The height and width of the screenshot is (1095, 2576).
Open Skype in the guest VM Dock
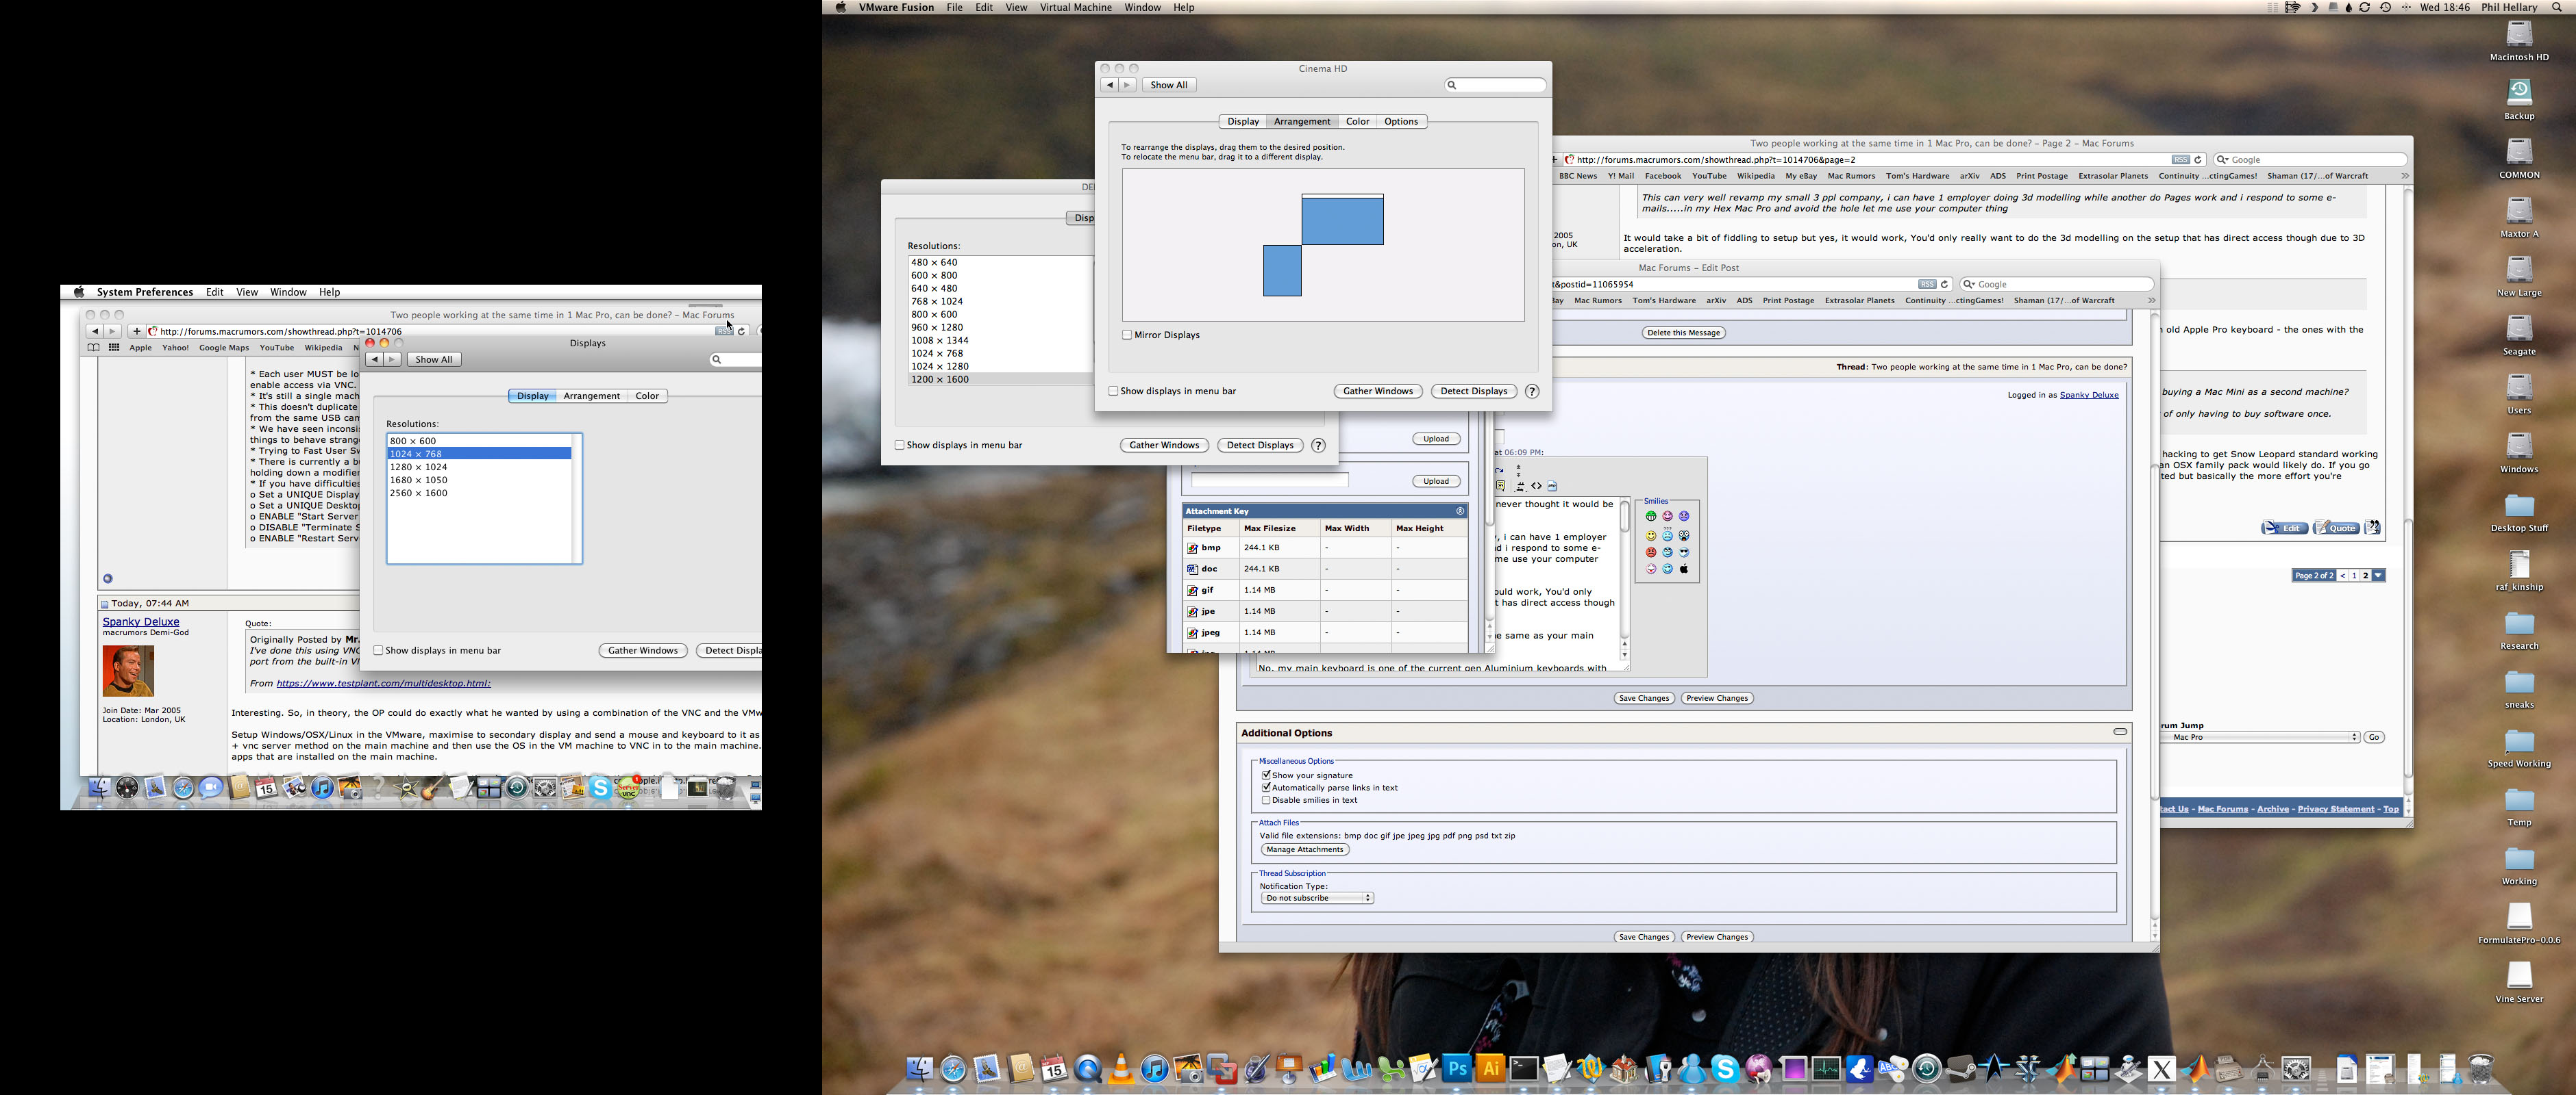(x=600, y=788)
